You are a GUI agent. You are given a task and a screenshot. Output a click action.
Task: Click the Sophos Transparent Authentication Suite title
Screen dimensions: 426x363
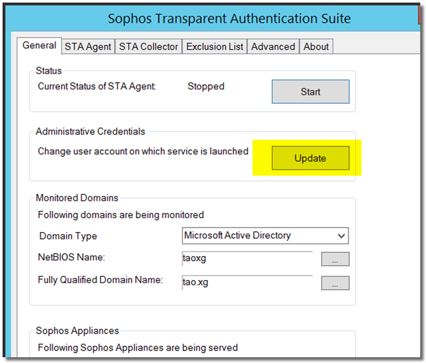(x=230, y=19)
